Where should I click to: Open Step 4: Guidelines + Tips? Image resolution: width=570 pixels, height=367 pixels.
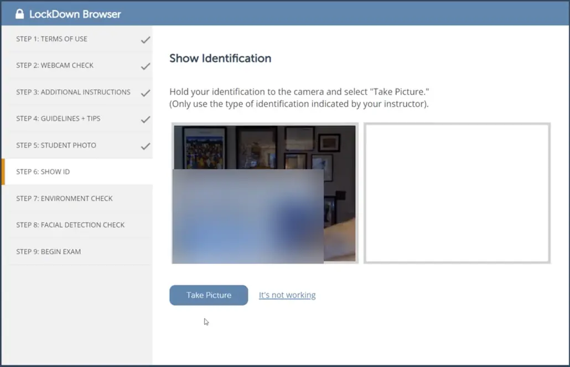[x=77, y=119]
